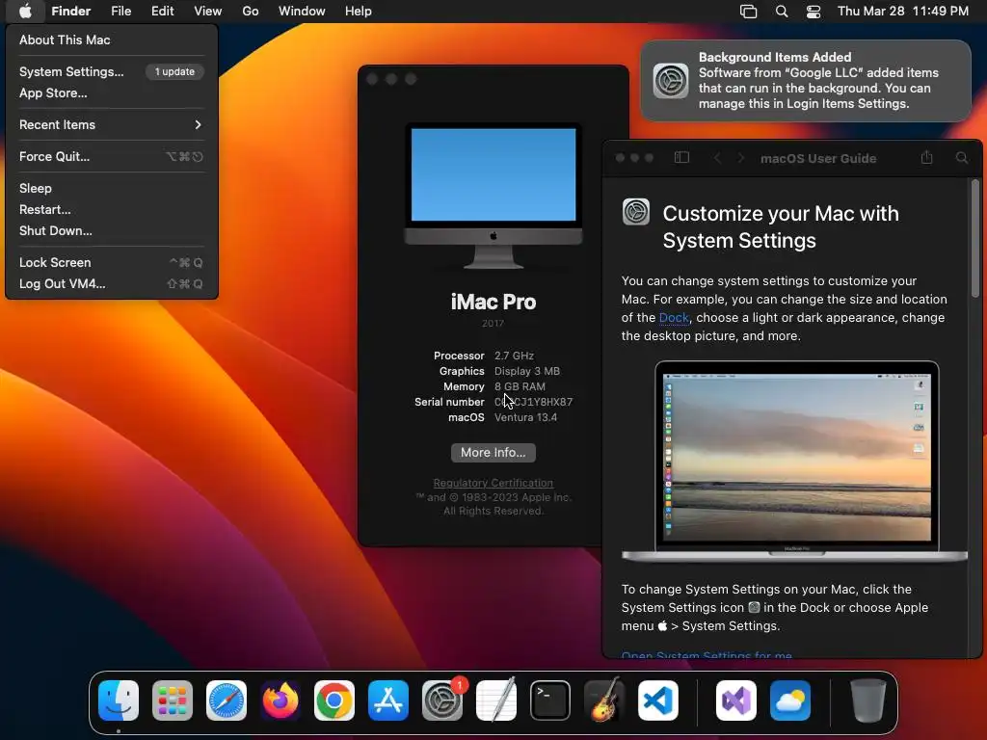Screen dimensions: 987x740
Task: Expand Recent Items submenu
Action: point(112,124)
